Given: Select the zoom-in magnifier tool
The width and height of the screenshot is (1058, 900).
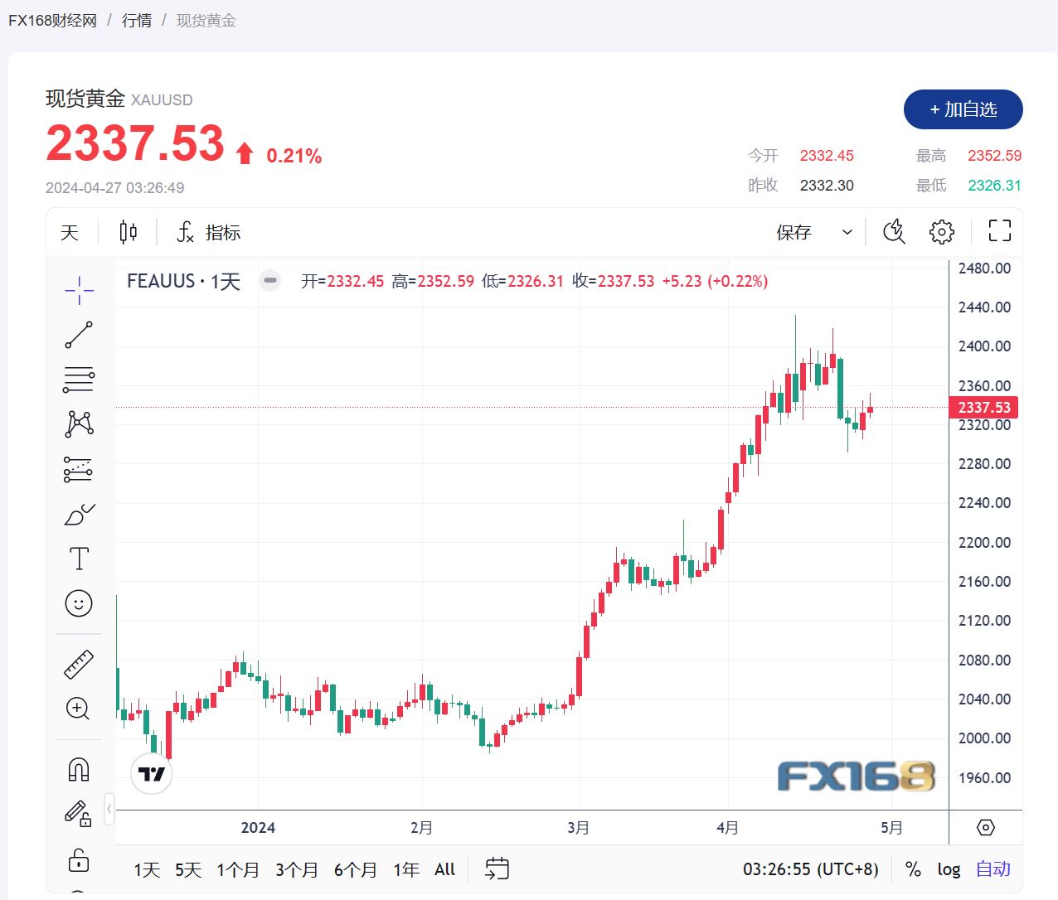Looking at the screenshot, I should click(x=79, y=709).
